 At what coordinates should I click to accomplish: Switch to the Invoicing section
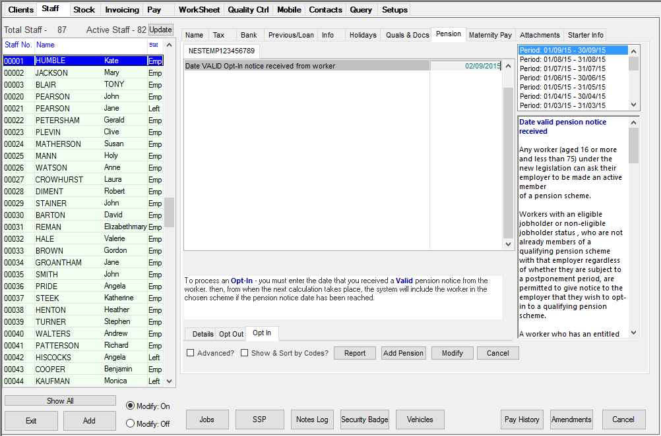click(x=121, y=9)
